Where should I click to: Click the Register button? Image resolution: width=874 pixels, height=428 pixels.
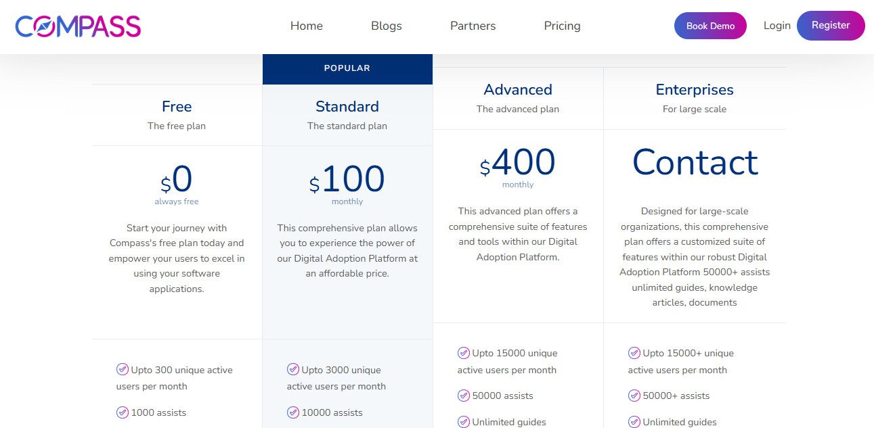[x=831, y=25]
